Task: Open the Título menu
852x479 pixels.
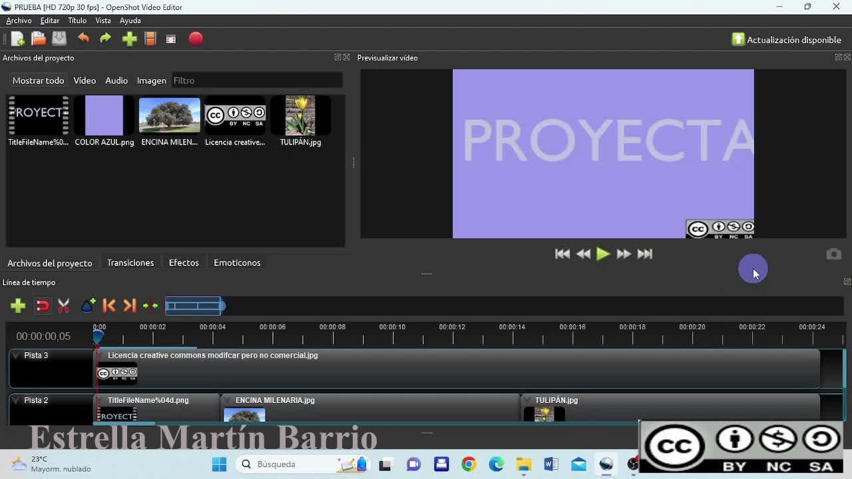Action: tap(77, 21)
